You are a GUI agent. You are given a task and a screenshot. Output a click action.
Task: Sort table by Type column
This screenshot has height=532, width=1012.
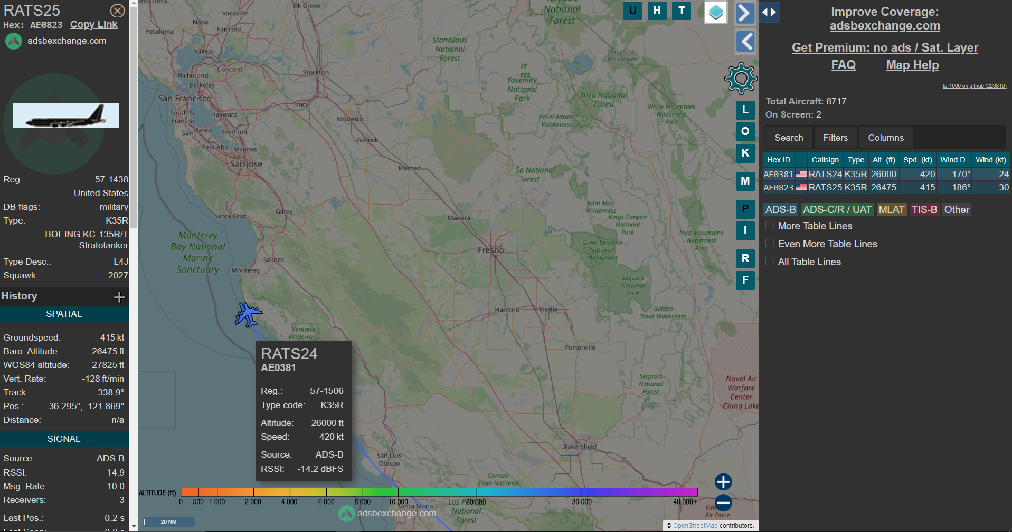pos(856,160)
